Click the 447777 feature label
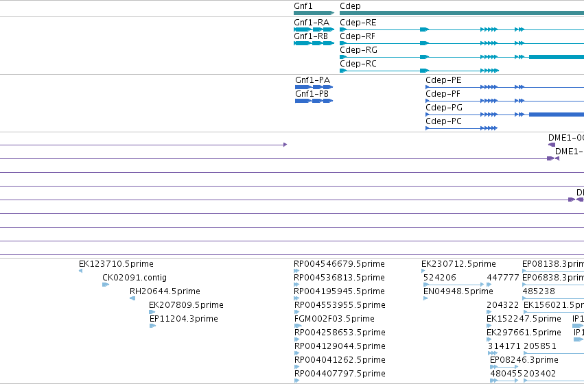Viewport: 584px width, 384px height. 503,278
